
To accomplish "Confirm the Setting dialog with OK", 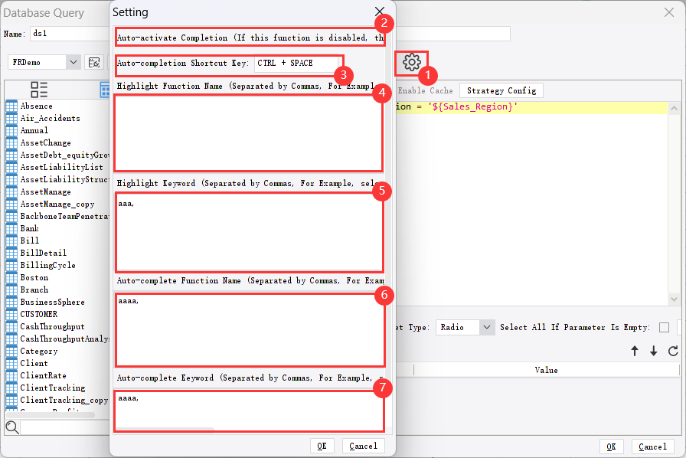I will (322, 446).
